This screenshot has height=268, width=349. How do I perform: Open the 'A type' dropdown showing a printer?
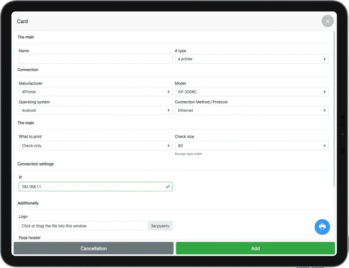[x=251, y=59]
